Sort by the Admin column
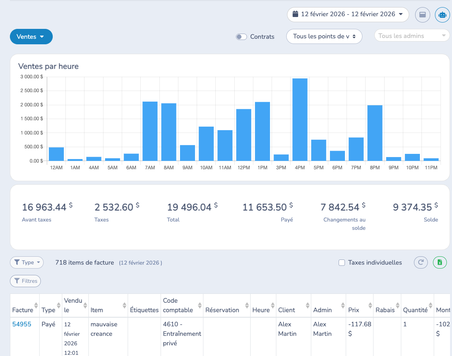 coord(328,305)
